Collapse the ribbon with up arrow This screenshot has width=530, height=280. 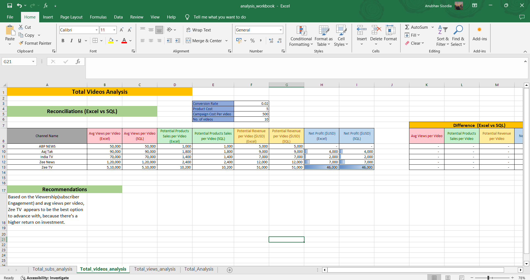coord(525,51)
